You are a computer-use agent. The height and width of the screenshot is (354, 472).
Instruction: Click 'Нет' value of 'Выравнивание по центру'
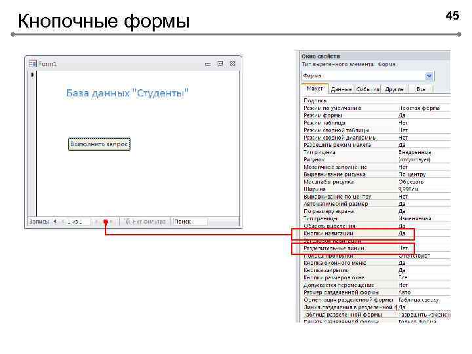(403, 197)
